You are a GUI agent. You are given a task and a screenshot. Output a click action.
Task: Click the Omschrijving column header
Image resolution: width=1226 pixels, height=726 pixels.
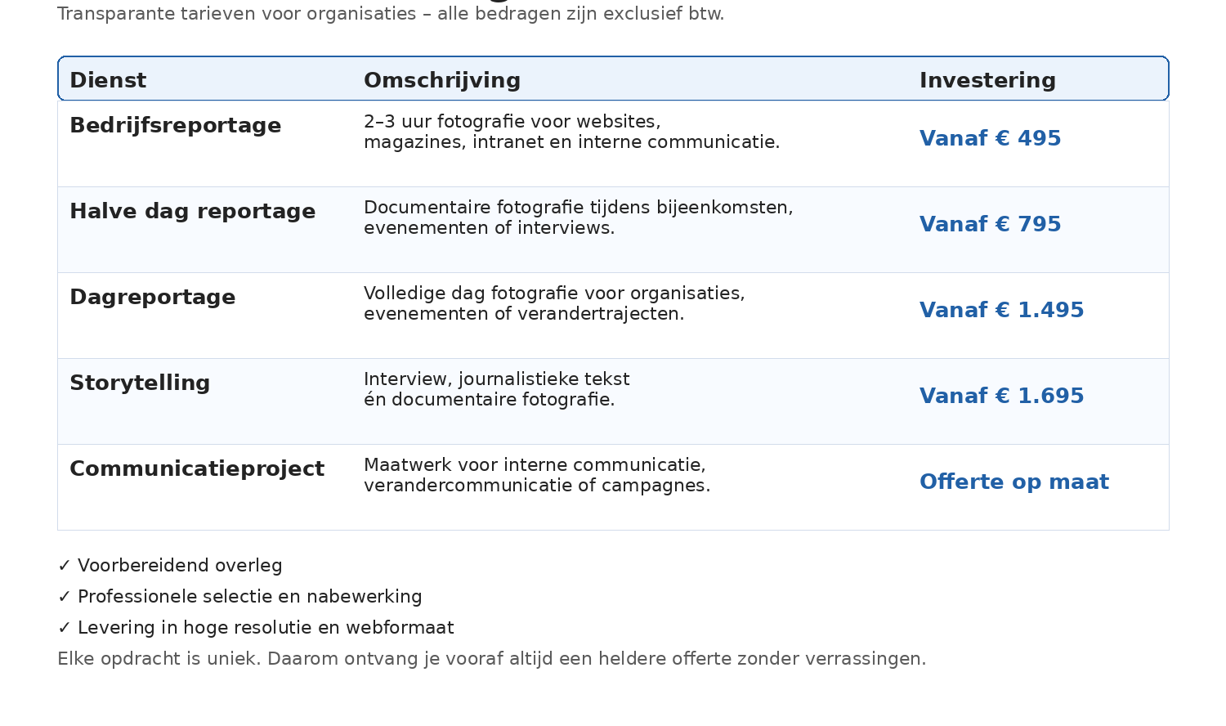tap(442, 80)
